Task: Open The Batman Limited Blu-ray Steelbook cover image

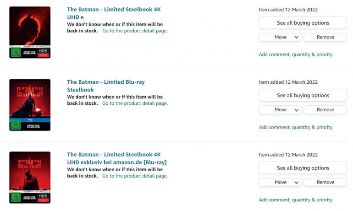Action: (30, 105)
